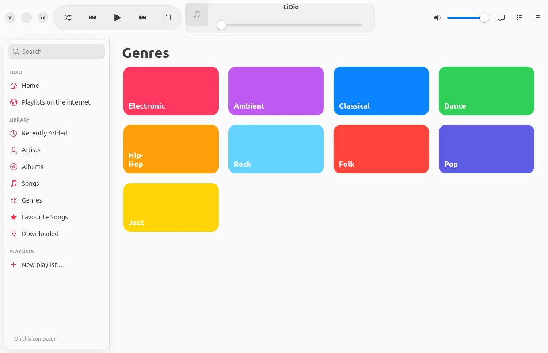Open the Albums view

pyautogui.click(x=57, y=167)
